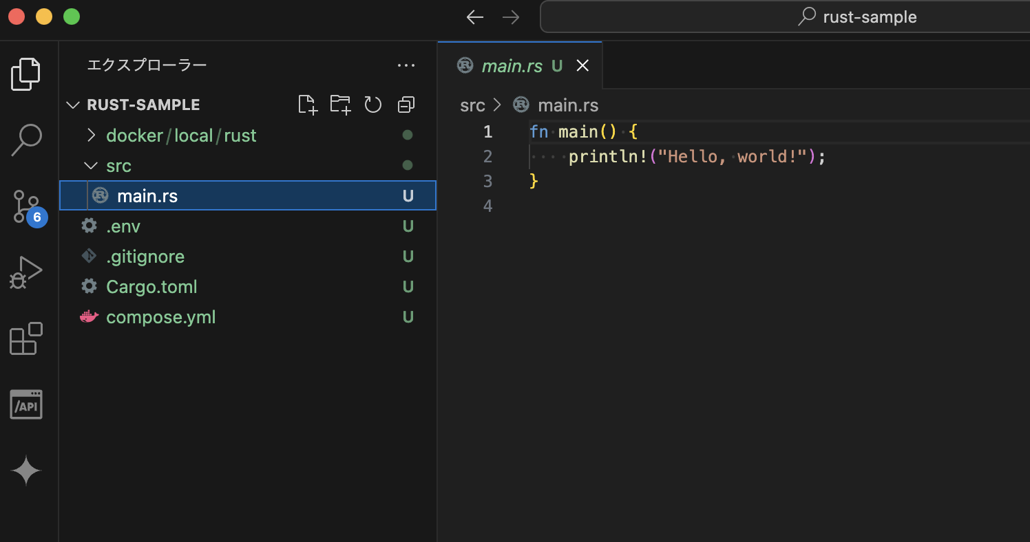
Task: Collapse all folders in explorer
Action: tap(406, 105)
